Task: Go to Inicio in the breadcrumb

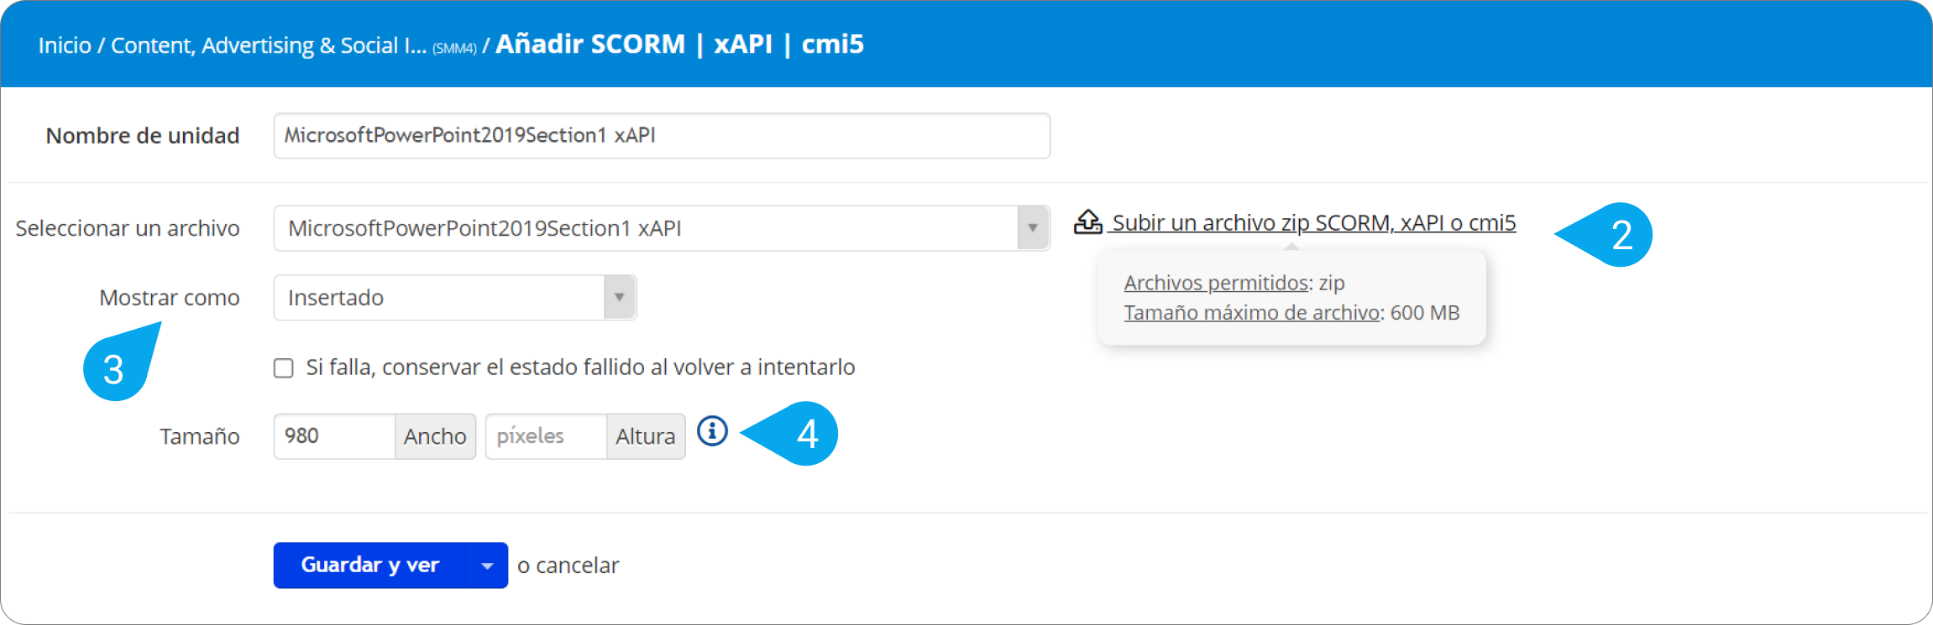Action: 65,45
